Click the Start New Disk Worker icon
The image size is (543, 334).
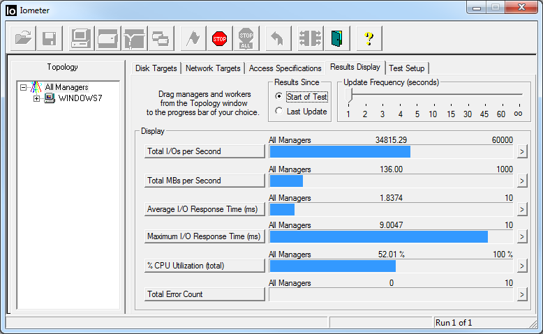(x=108, y=38)
